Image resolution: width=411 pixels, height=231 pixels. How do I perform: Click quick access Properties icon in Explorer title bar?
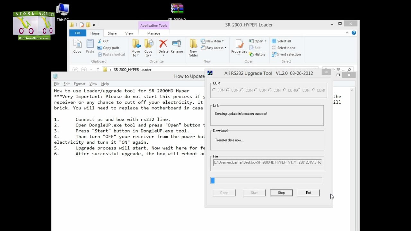(82, 25)
